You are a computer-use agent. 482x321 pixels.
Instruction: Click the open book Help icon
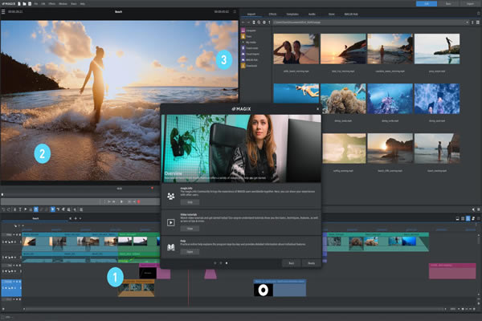tap(170, 246)
